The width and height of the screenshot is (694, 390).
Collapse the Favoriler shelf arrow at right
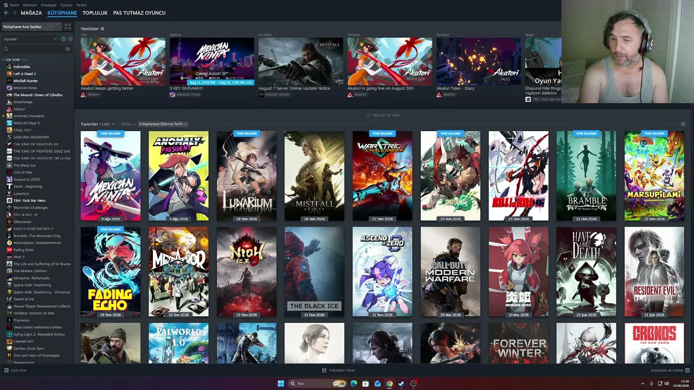click(x=683, y=124)
